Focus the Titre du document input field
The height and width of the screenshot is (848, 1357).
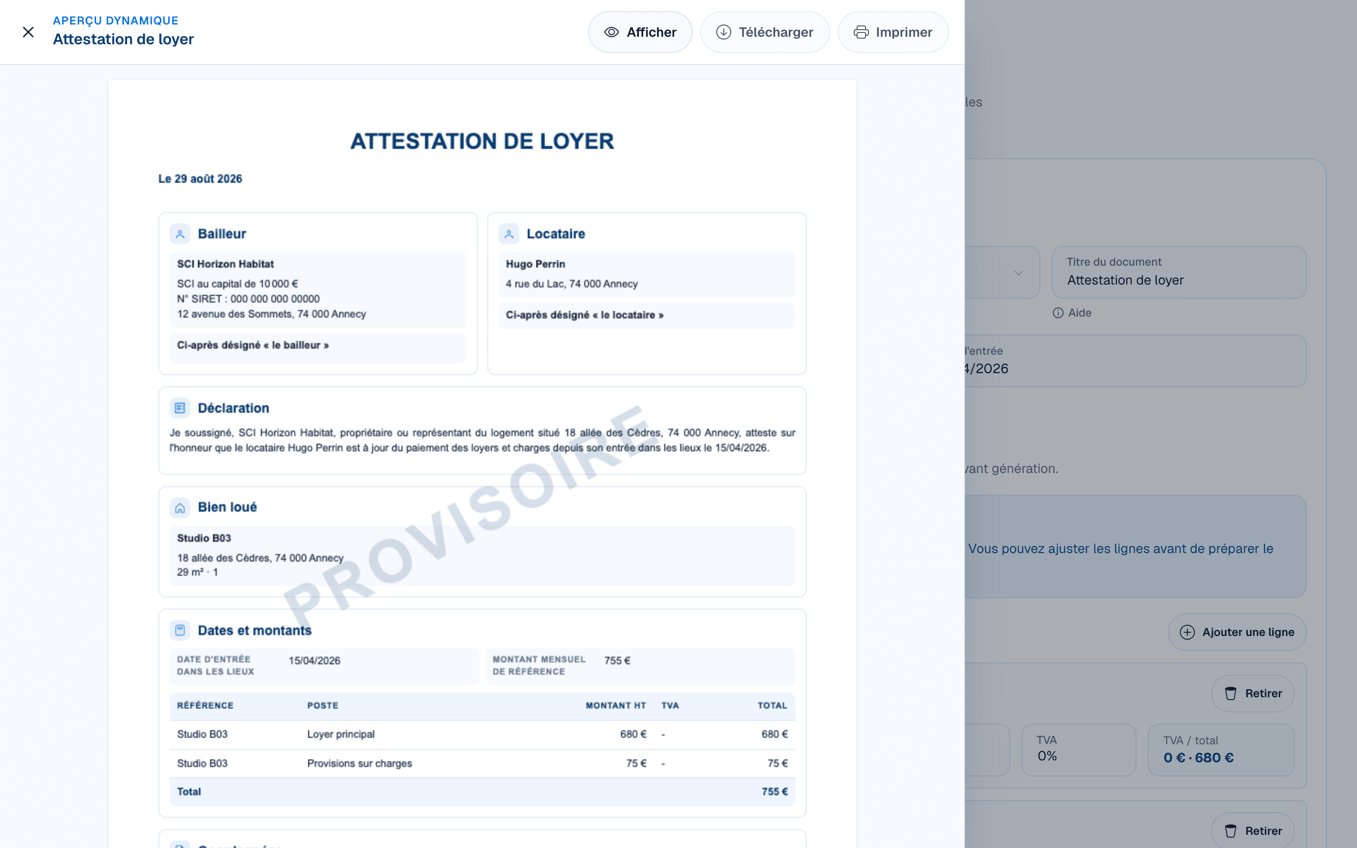(1179, 272)
